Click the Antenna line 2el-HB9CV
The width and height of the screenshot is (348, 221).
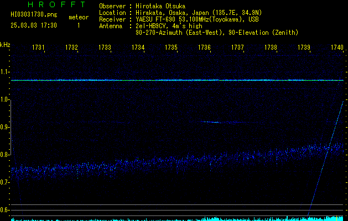pyautogui.click(x=150, y=26)
